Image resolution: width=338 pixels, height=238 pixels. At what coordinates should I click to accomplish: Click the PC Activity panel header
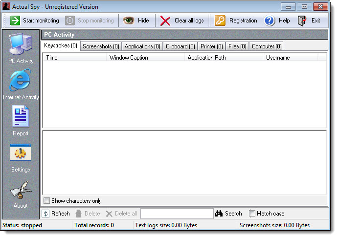tap(184, 35)
